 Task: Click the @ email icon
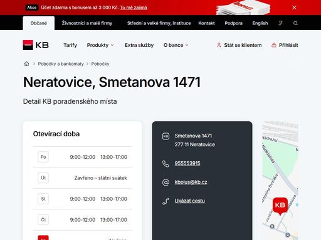tap(166, 182)
